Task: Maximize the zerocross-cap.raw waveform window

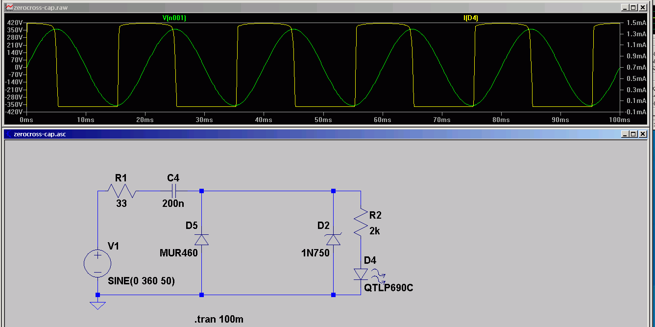Action: [633, 8]
